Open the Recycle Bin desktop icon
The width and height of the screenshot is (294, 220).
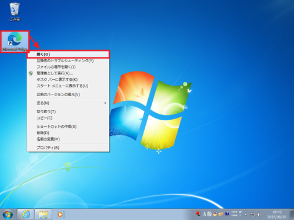click(15, 12)
